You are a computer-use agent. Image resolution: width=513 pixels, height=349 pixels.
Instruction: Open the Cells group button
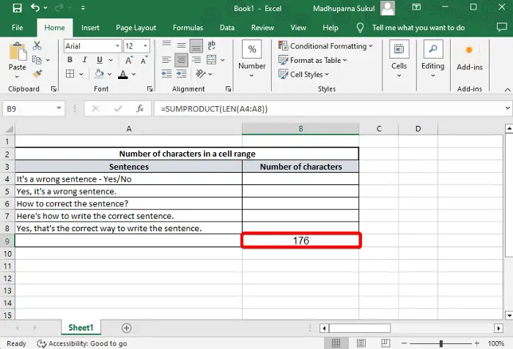(x=399, y=59)
